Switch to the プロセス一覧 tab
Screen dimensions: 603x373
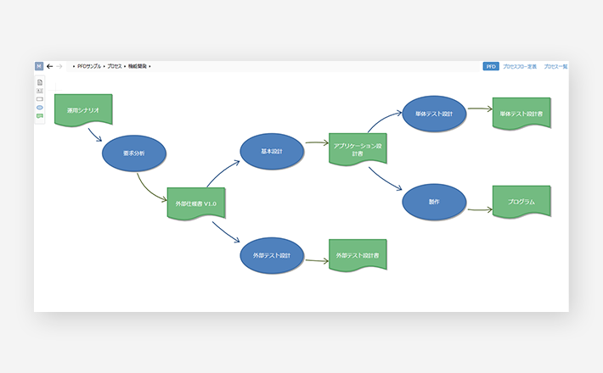(555, 66)
